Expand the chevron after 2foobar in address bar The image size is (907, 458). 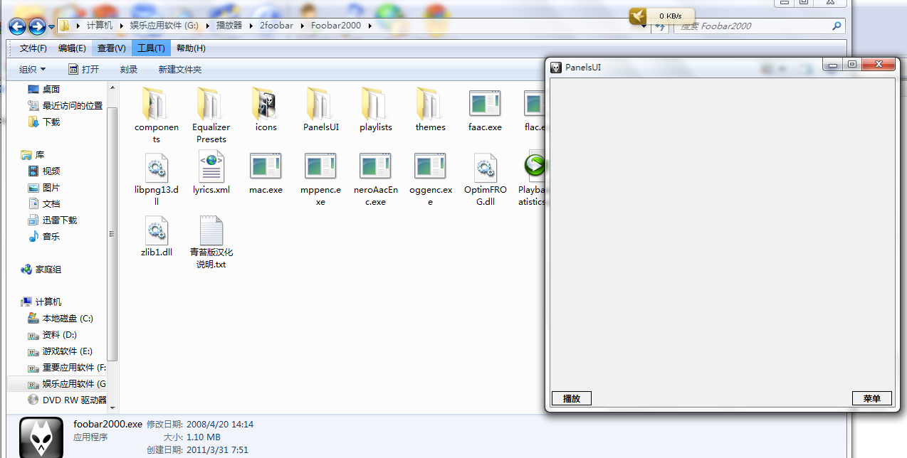pyautogui.click(x=302, y=26)
